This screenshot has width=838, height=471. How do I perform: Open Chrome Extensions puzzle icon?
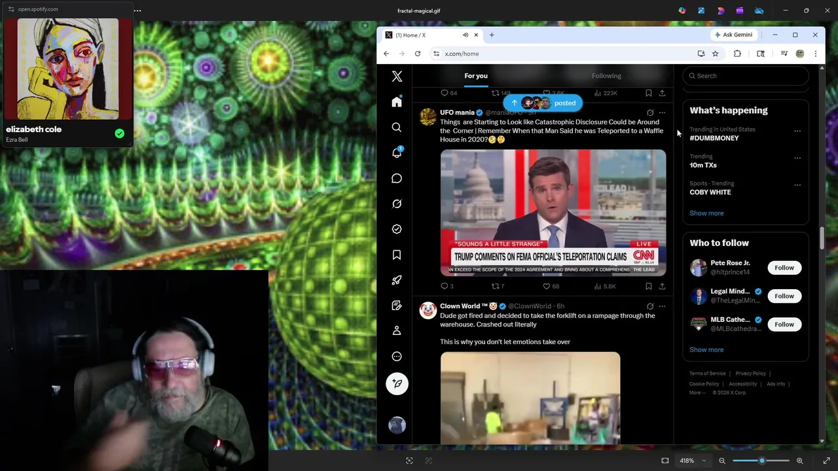tap(737, 54)
